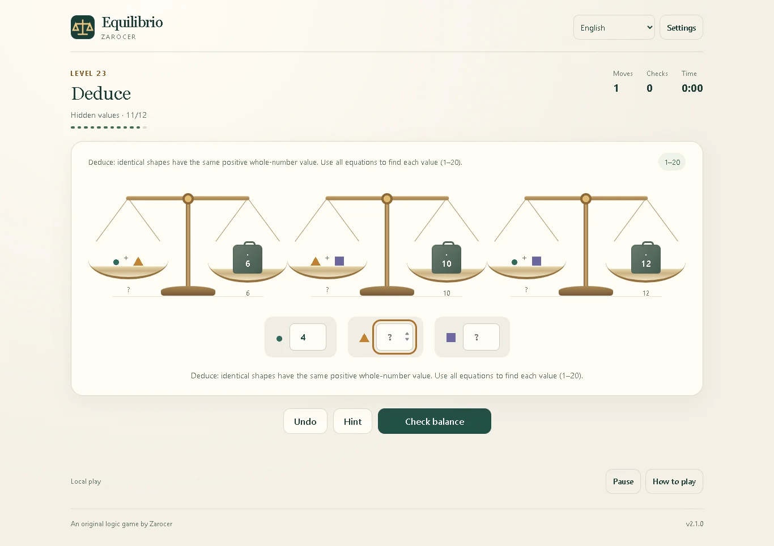Image resolution: width=774 pixels, height=546 pixels.
Task: Click the Moves counter value 1
Action: pyautogui.click(x=616, y=88)
